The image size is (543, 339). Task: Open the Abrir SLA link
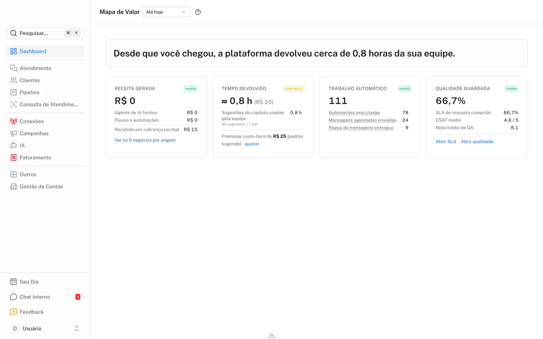(446, 142)
